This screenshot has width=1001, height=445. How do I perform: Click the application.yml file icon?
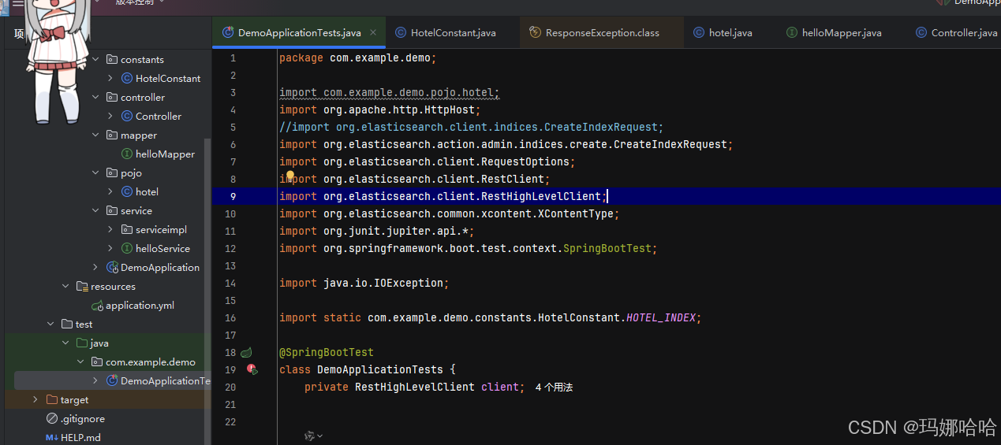[97, 305]
